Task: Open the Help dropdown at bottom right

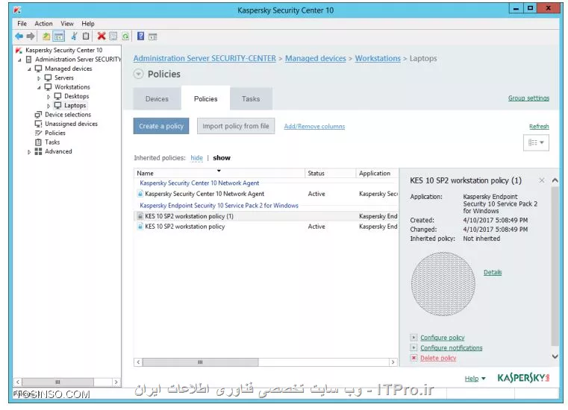Action: coord(475,379)
